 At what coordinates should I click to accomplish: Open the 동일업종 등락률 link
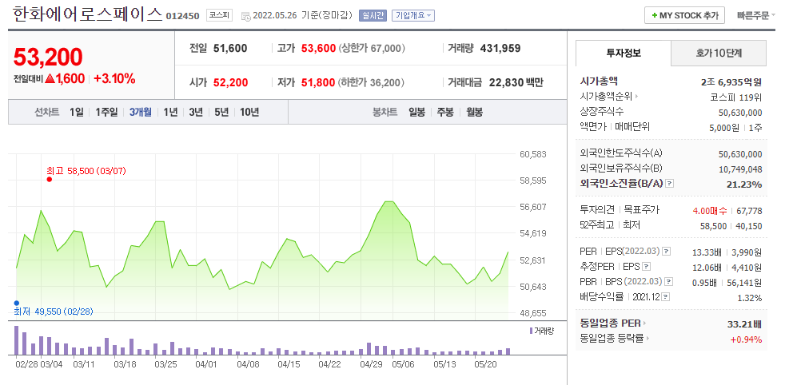coord(612,339)
